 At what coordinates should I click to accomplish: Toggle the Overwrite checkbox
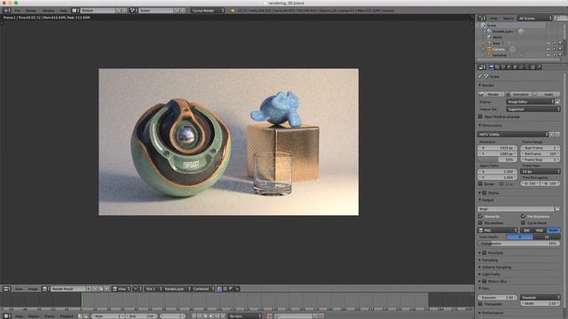tap(480, 216)
